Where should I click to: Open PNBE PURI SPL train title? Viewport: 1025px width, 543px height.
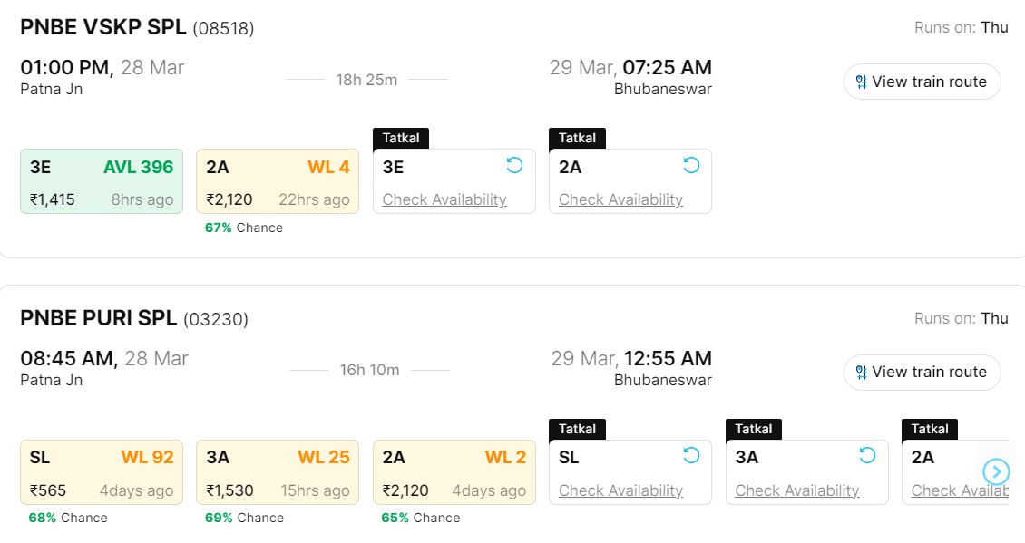(x=99, y=318)
